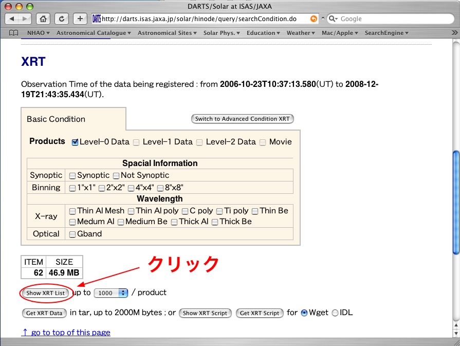The image size is (460, 346).
Task: Follow the go to top of this page link
Action: (x=66, y=333)
